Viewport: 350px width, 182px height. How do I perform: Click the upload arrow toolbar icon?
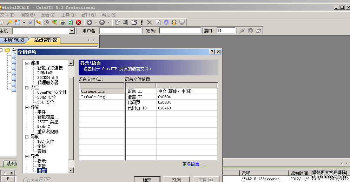point(102,22)
